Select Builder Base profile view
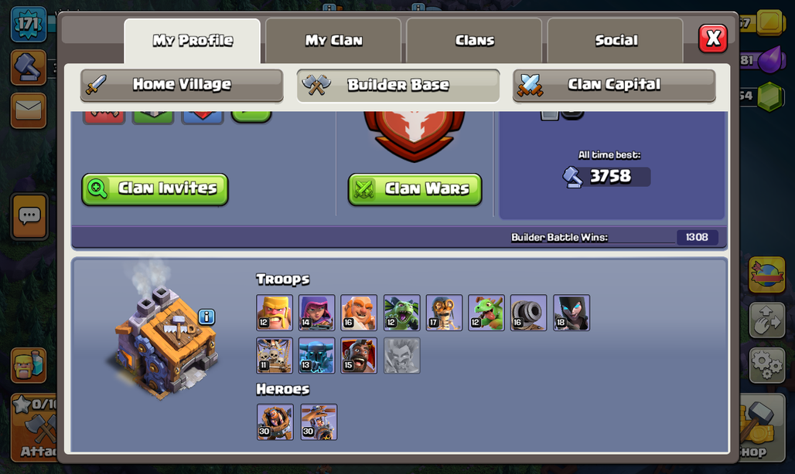795x474 pixels. click(x=398, y=85)
